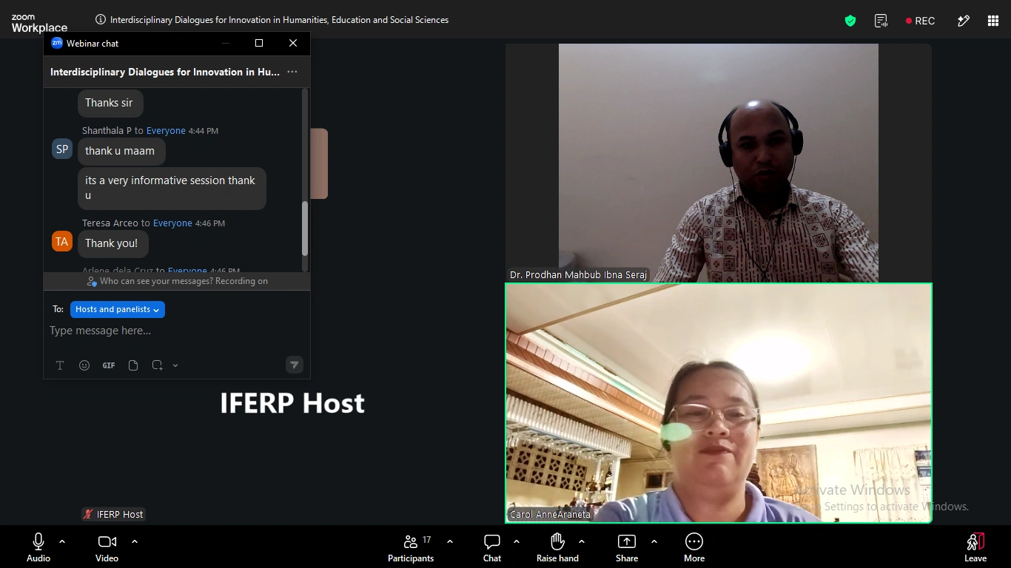Viewport: 1011px width, 568px height.
Task: Leave the webinar
Action: pos(975,548)
